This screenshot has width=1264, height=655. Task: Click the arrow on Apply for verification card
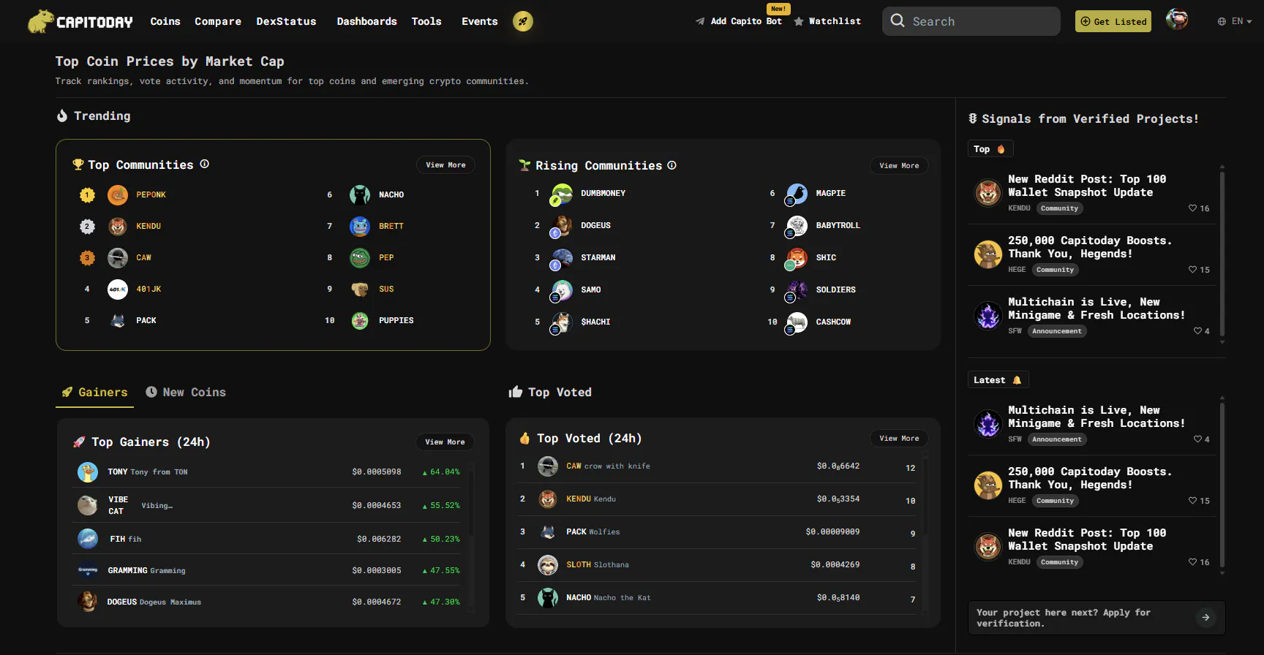pyautogui.click(x=1205, y=618)
